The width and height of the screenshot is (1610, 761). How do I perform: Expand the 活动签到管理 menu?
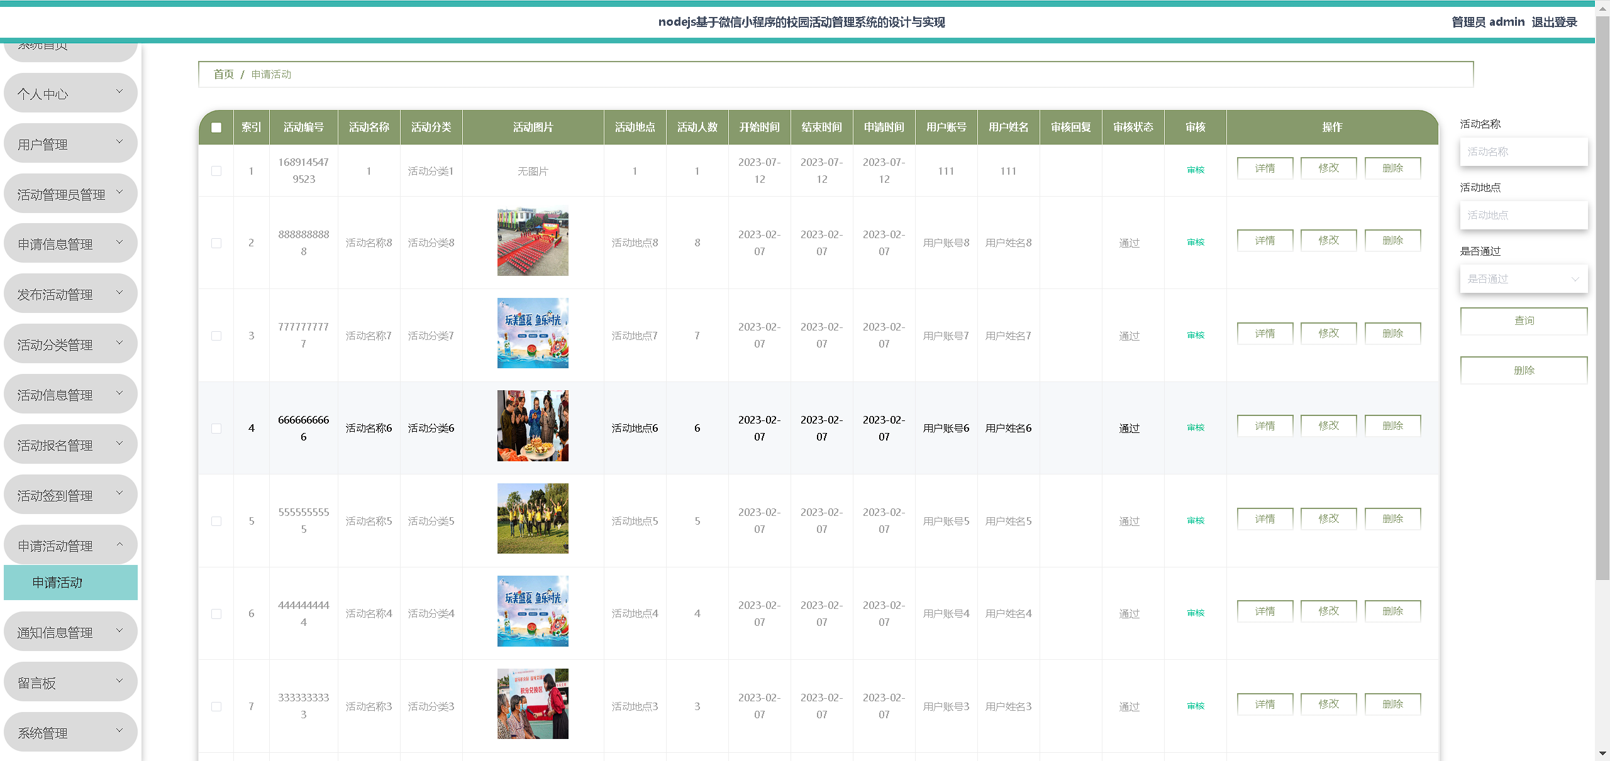(70, 495)
